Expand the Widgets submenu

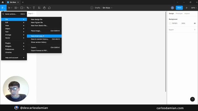tap(14, 46)
